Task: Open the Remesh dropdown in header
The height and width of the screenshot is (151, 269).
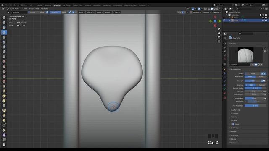Action: (x=207, y=12)
